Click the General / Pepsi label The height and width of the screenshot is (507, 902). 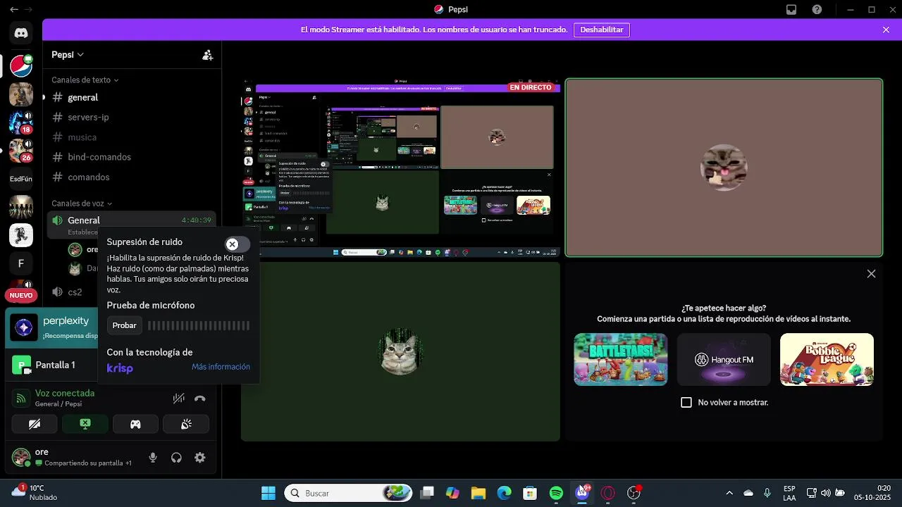[58, 404]
